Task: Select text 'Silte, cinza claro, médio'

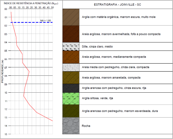Action: pyautogui.click(x=97, y=47)
